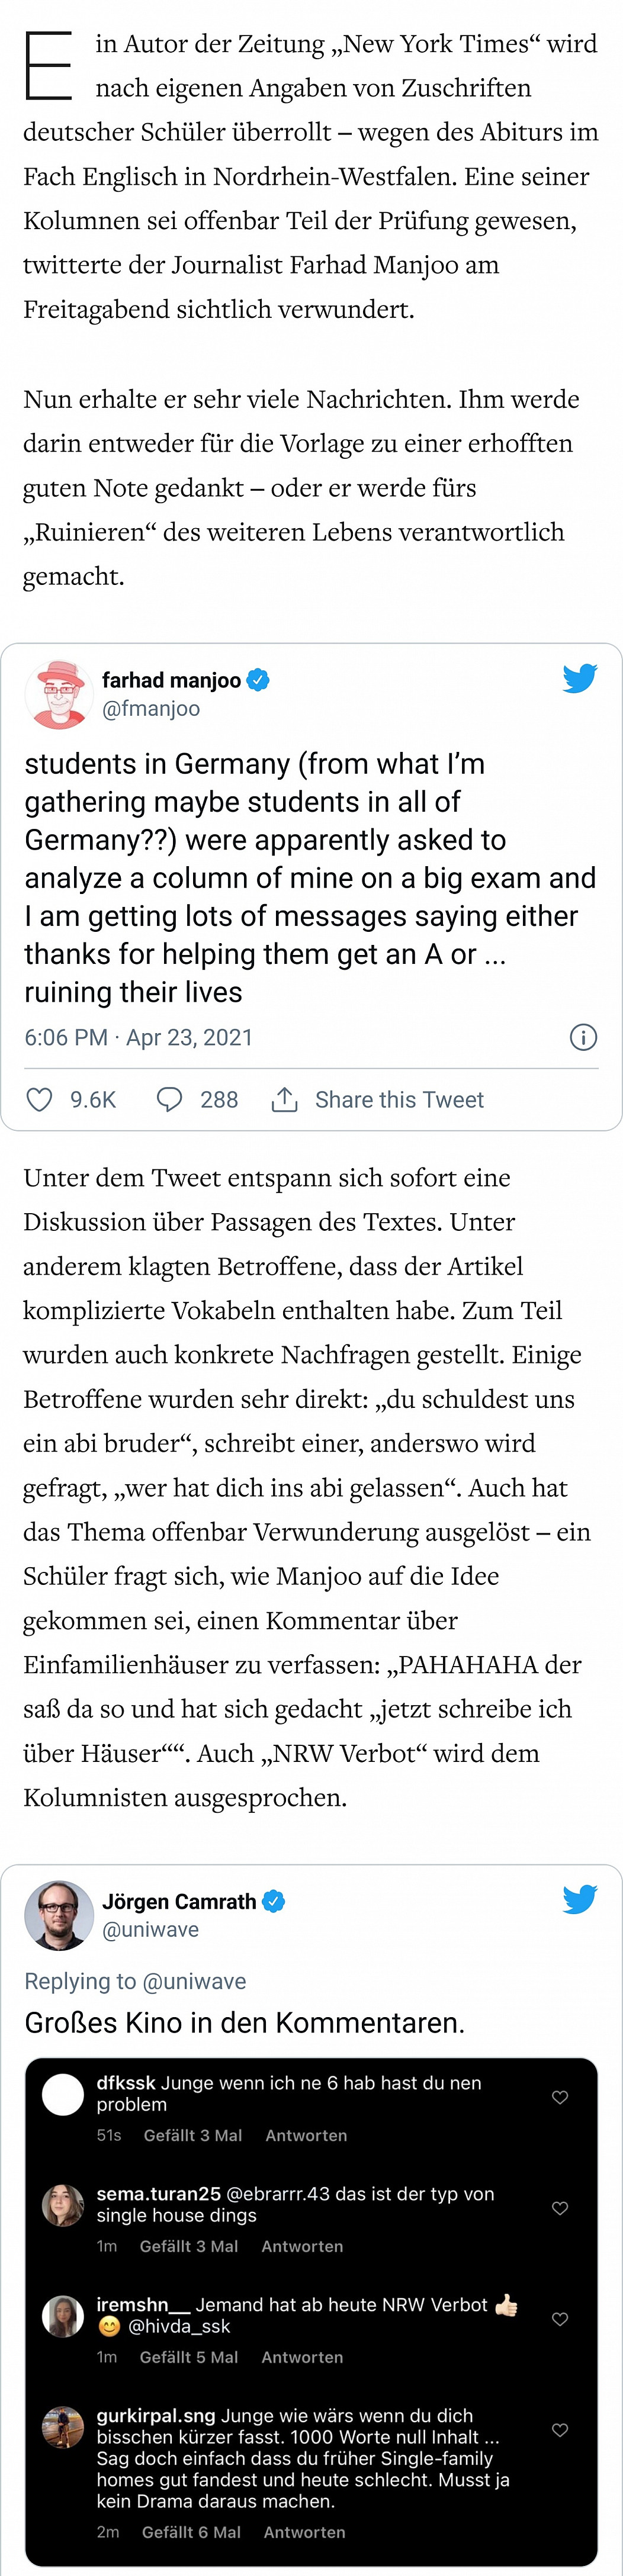This screenshot has height=2576, width=623.
Task: Open replies via the speech bubble icon
Action: click(x=170, y=1100)
